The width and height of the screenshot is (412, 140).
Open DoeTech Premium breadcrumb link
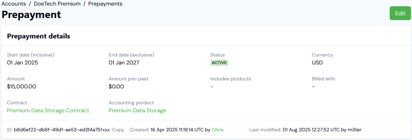[57, 4]
